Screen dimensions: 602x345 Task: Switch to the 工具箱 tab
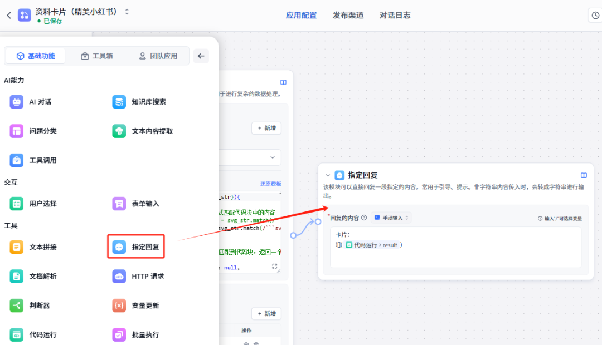coord(97,56)
